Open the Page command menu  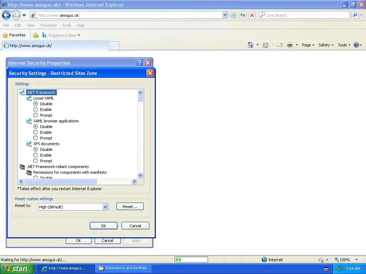(308, 45)
